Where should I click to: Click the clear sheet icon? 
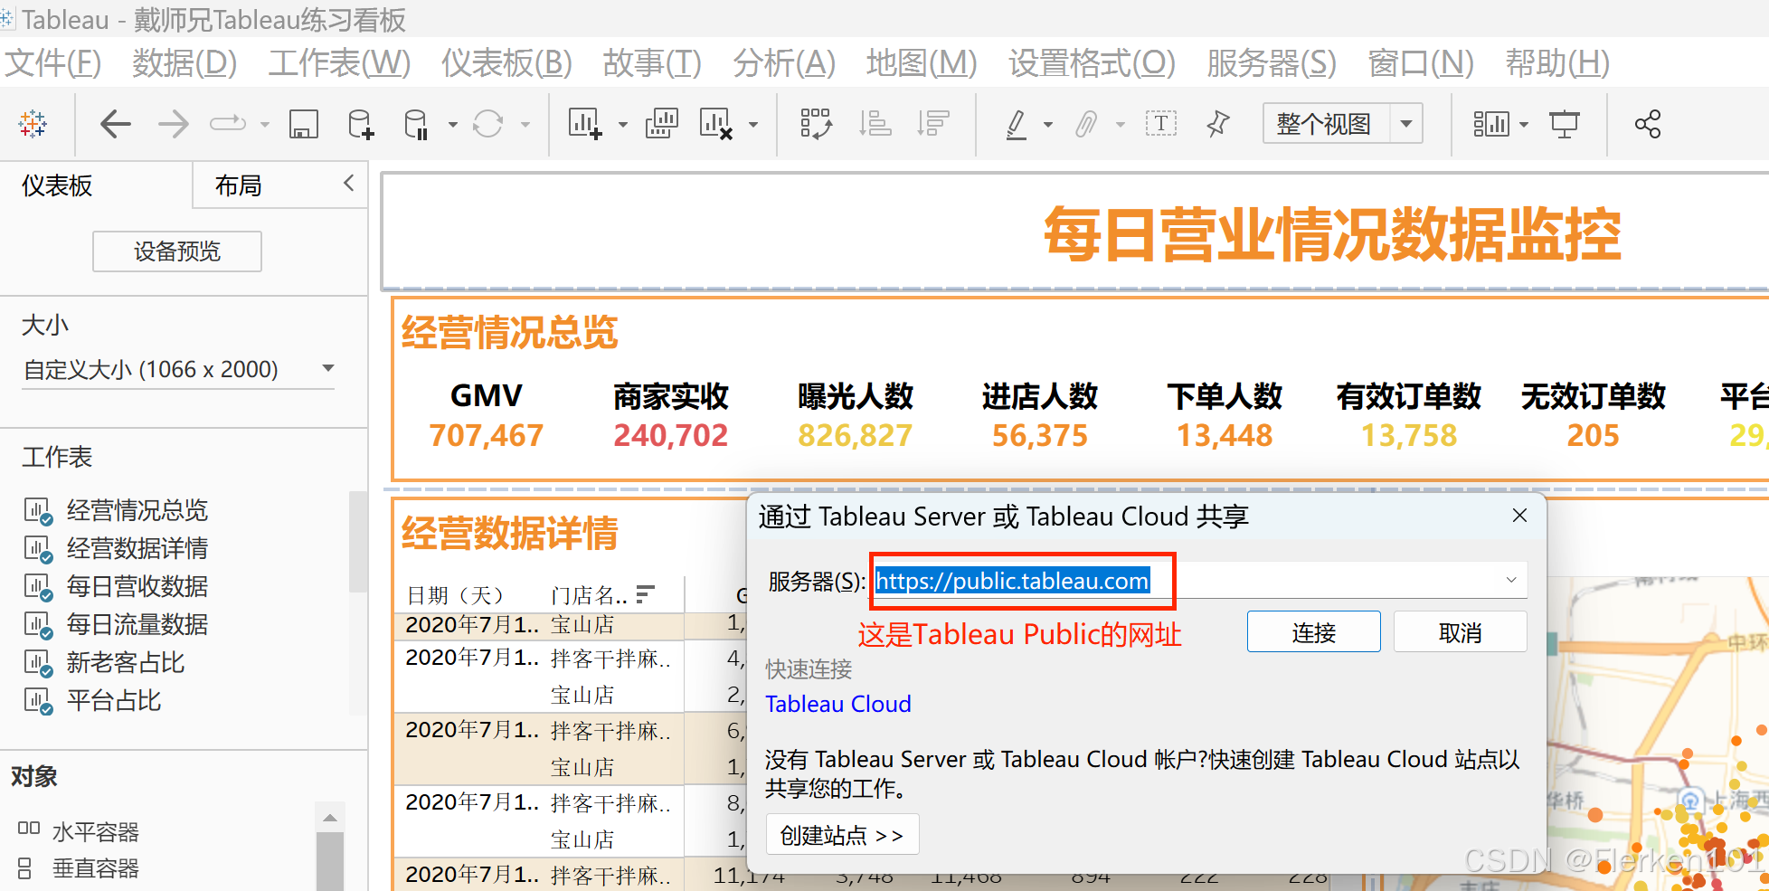[x=716, y=124]
